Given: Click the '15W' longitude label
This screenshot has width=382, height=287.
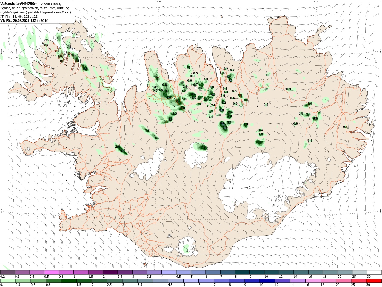Looking at the screenshot, I should tap(316, 1).
